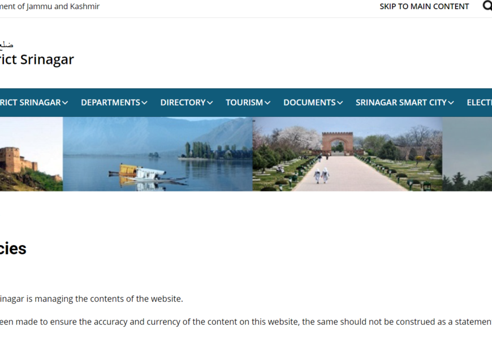Click the chevron beside Srinagar Smart City
492x339 pixels.
[x=451, y=103]
